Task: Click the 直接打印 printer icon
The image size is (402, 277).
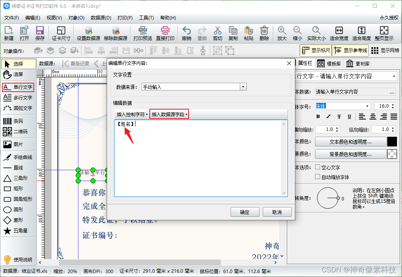Action: [x=165, y=33]
